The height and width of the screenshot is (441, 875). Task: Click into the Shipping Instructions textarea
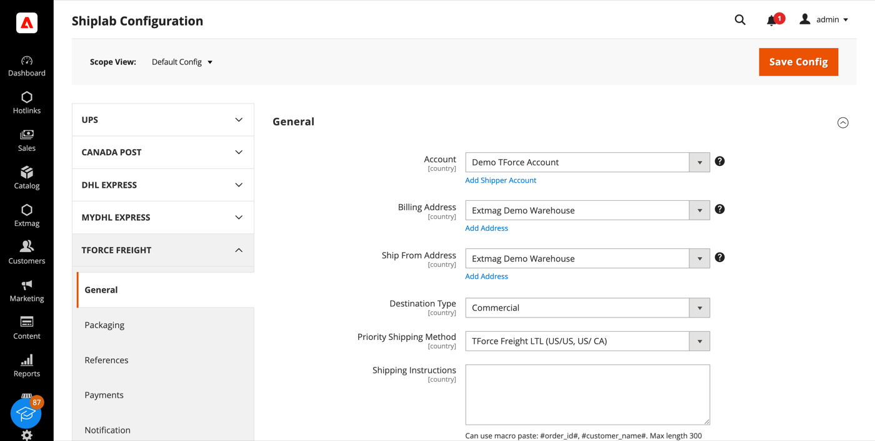pyautogui.click(x=587, y=395)
